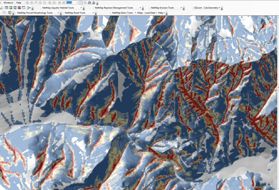Click the green globe icon on top toolbar
Image resolution: width=279 pixels, height=190 pixels.
point(94,3)
